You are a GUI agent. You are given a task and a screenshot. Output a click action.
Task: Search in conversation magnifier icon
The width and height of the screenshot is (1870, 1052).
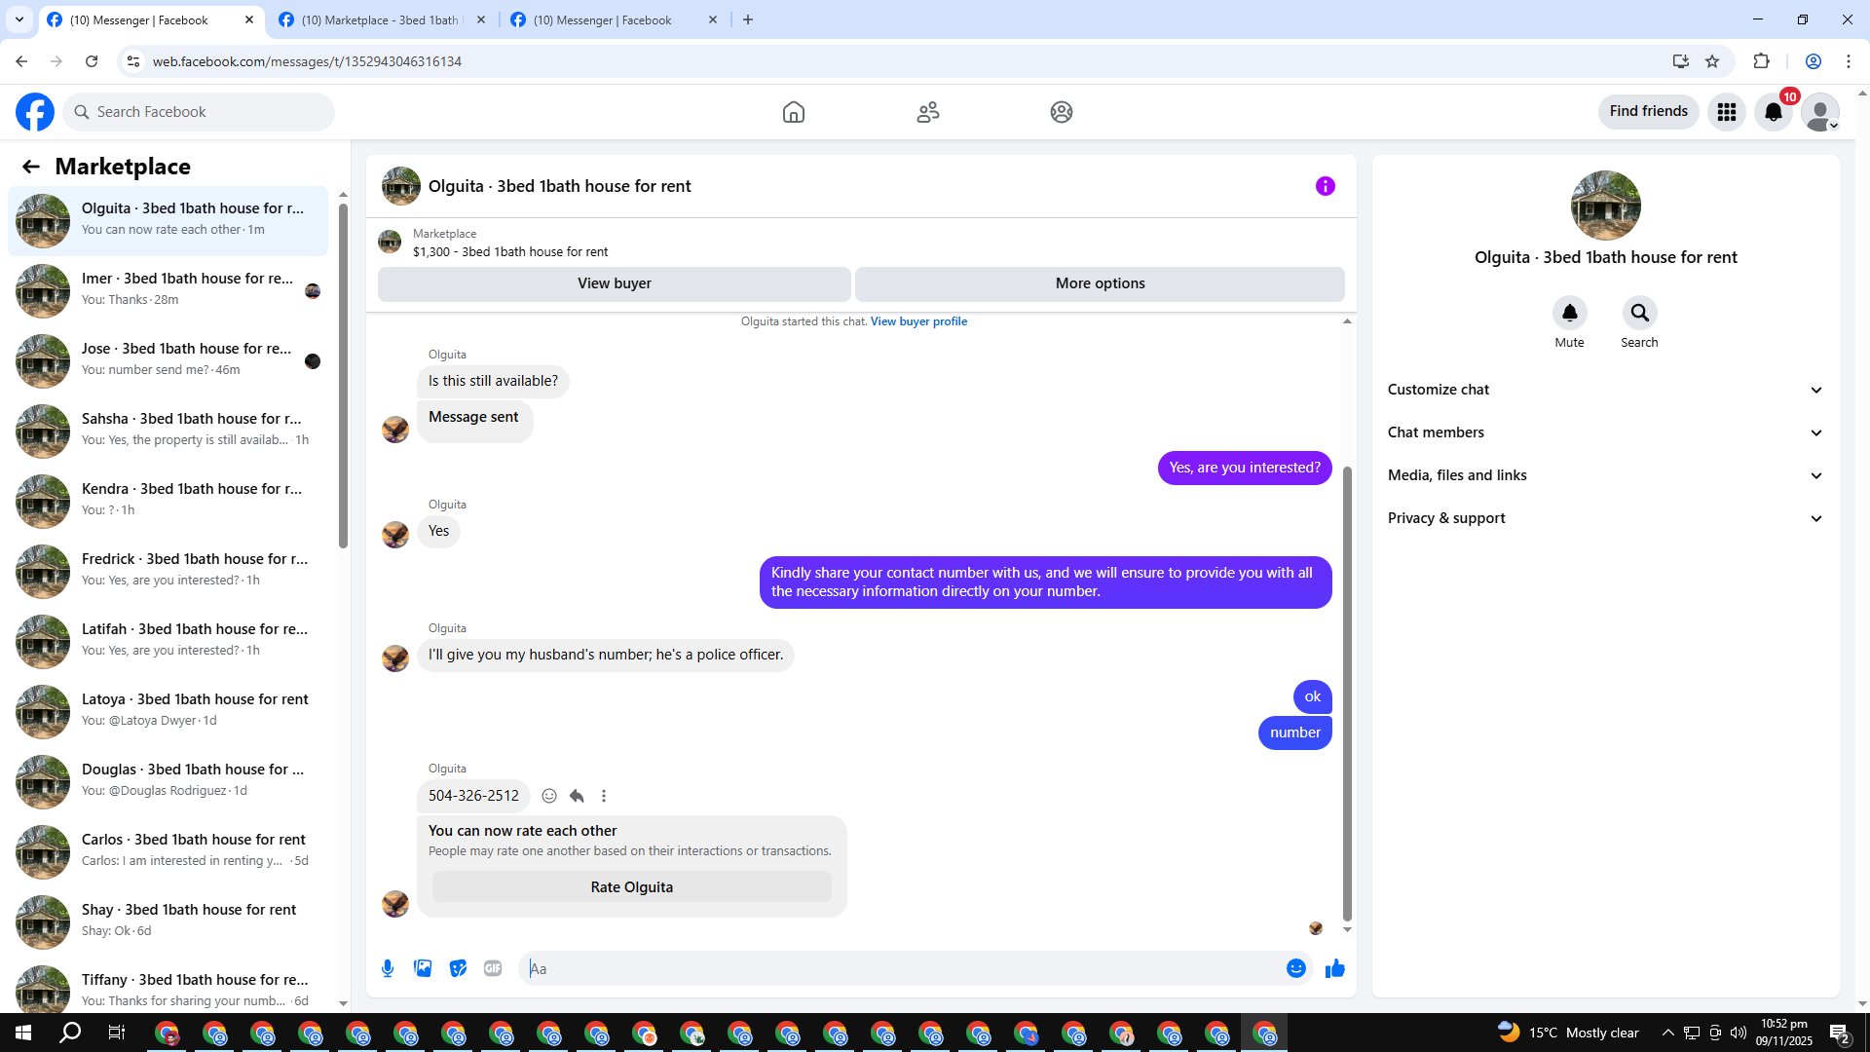click(1640, 313)
